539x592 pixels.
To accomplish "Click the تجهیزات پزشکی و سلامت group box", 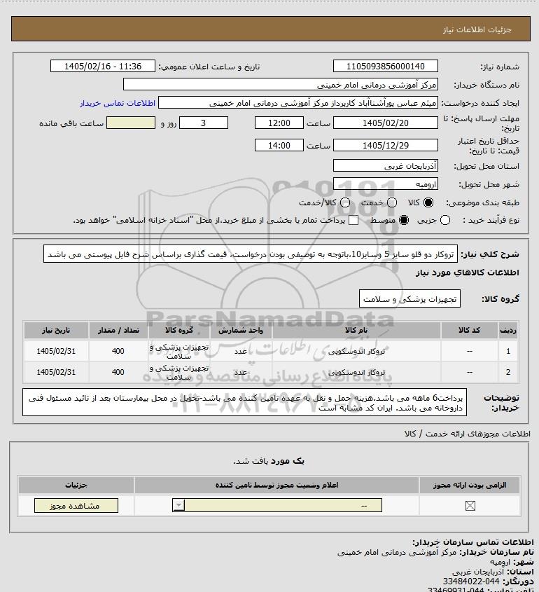I will pyautogui.click(x=409, y=298).
